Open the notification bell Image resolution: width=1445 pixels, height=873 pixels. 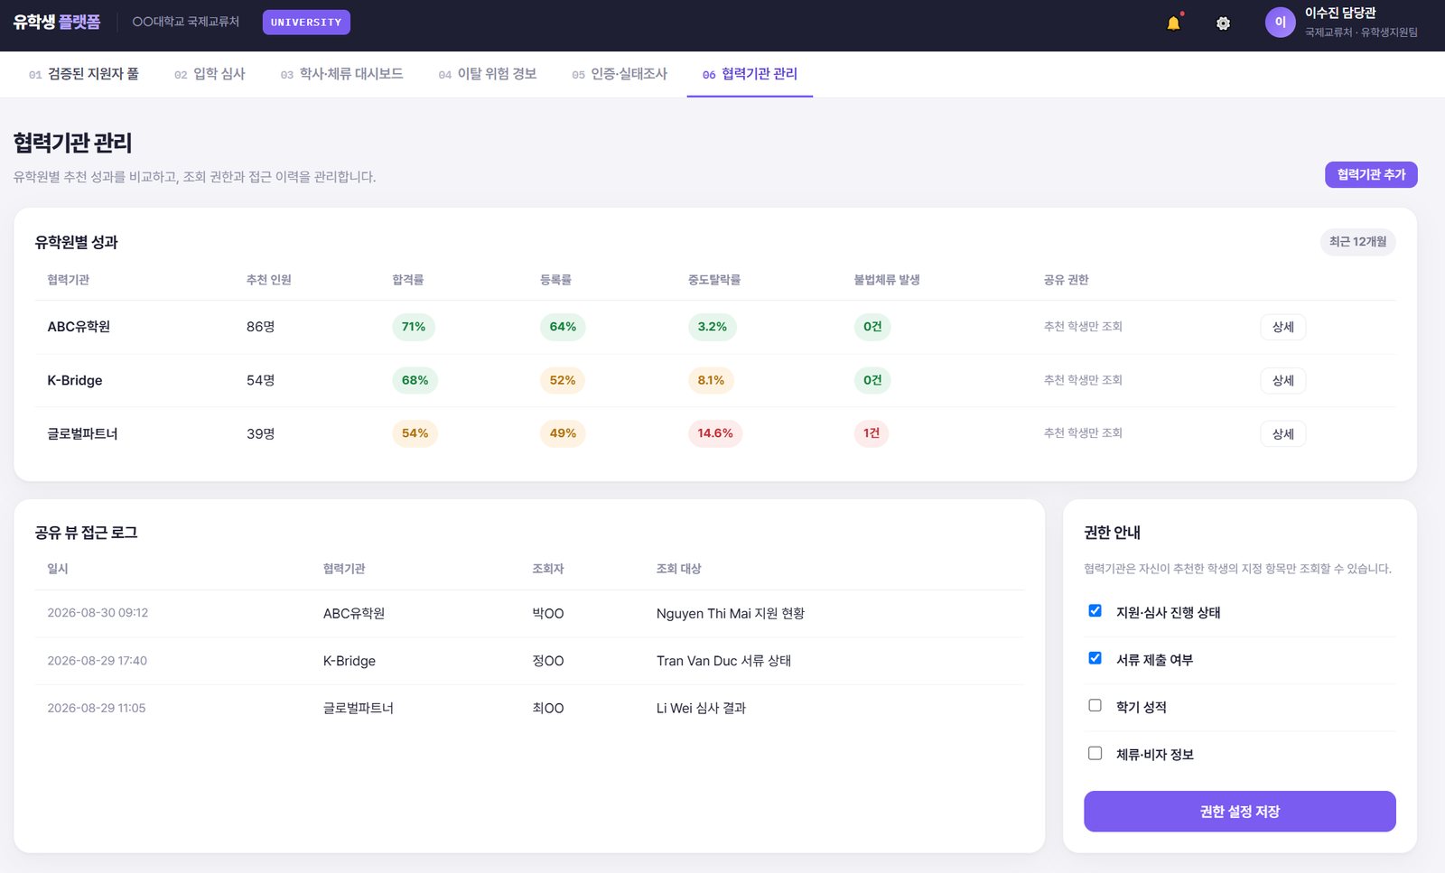[1173, 23]
